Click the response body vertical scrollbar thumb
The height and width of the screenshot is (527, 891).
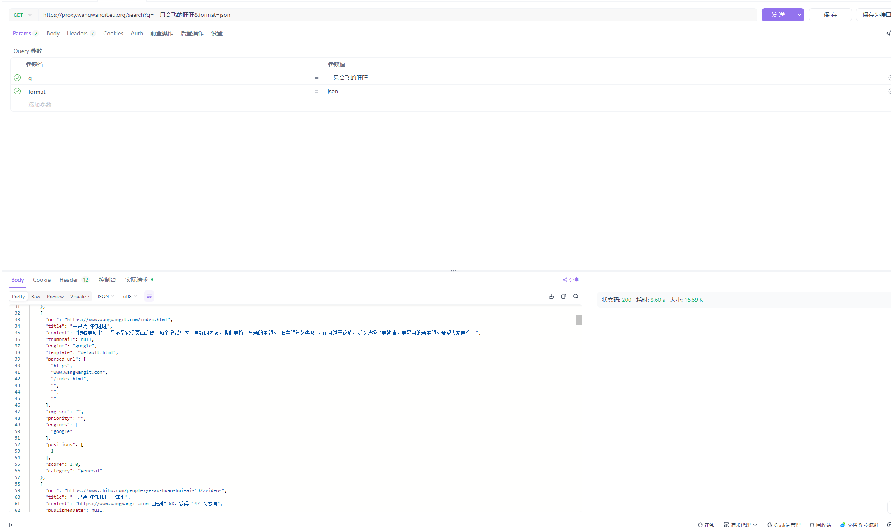tap(578, 320)
